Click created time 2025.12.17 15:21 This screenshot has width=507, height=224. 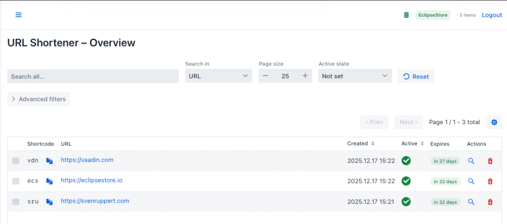371,202
